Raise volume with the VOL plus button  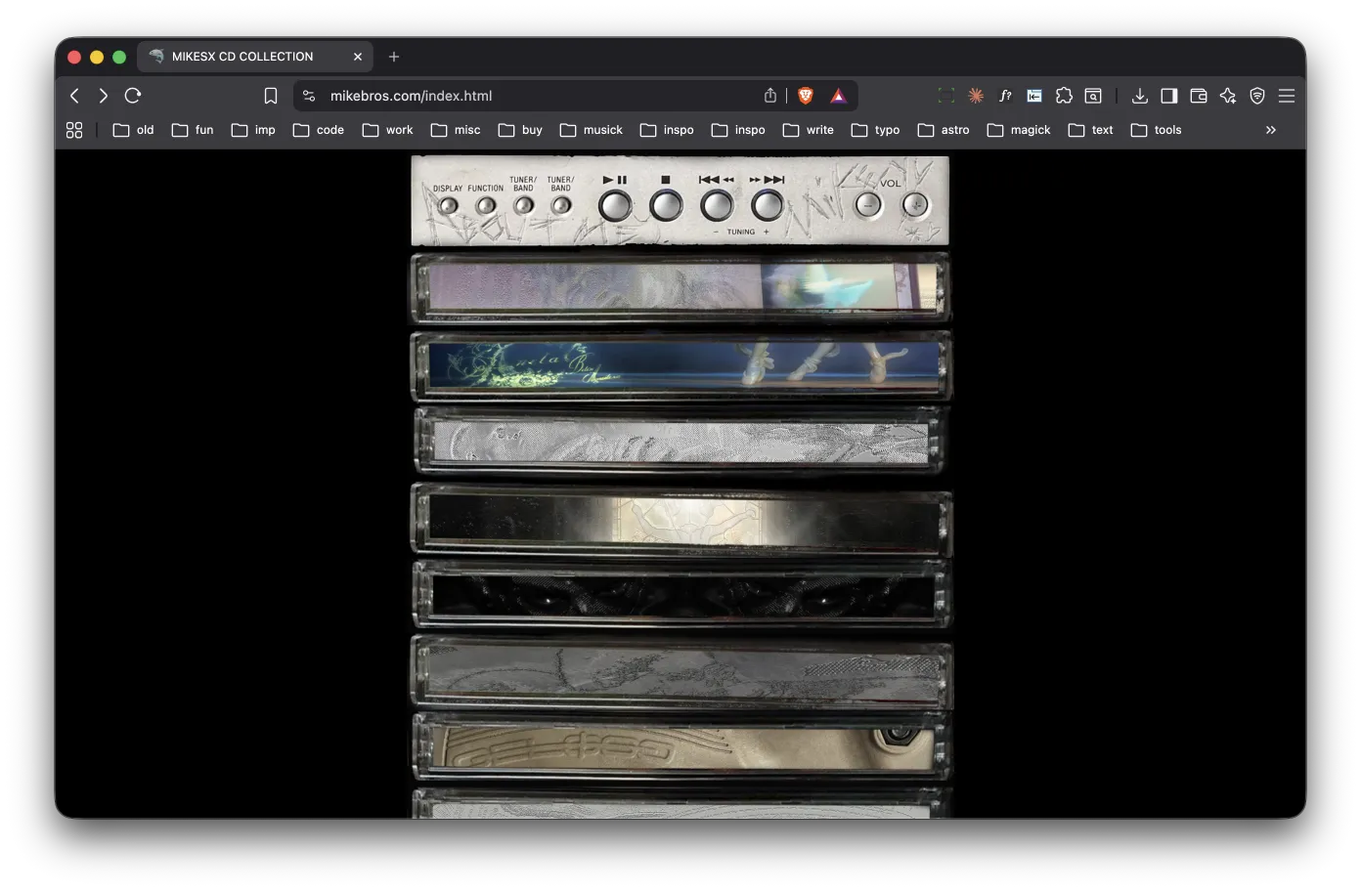[x=915, y=205]
